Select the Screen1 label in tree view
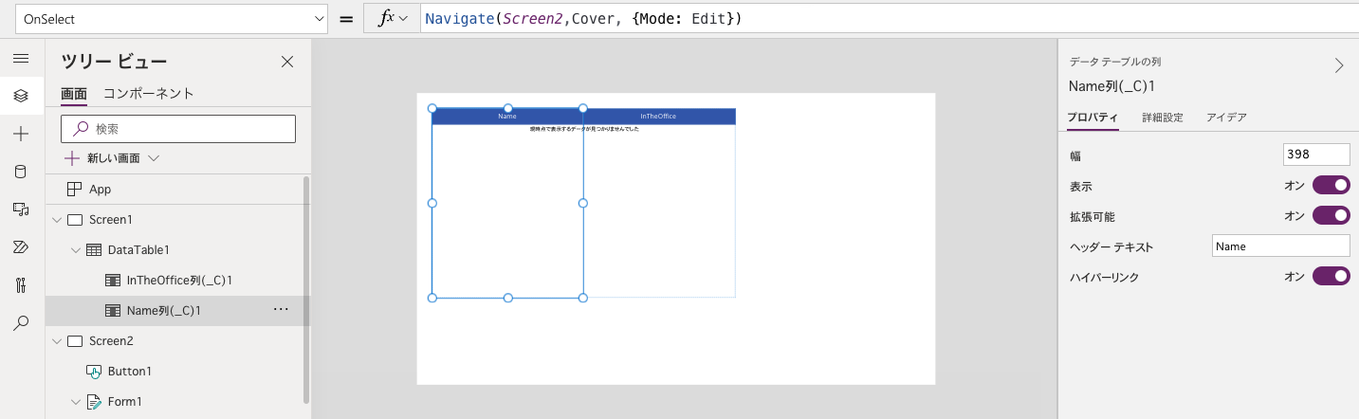The image size is (1359, 419). tap(110, 220)
